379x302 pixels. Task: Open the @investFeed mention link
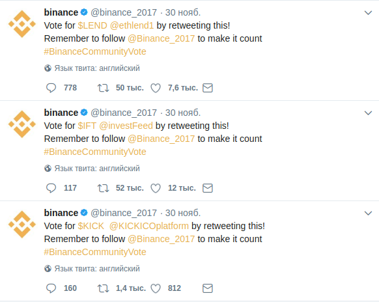point(126,126)
